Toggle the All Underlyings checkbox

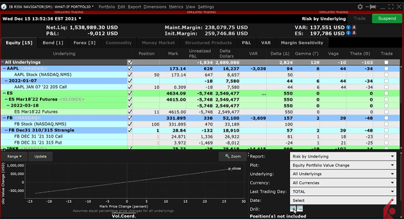[x=130, y=62]
